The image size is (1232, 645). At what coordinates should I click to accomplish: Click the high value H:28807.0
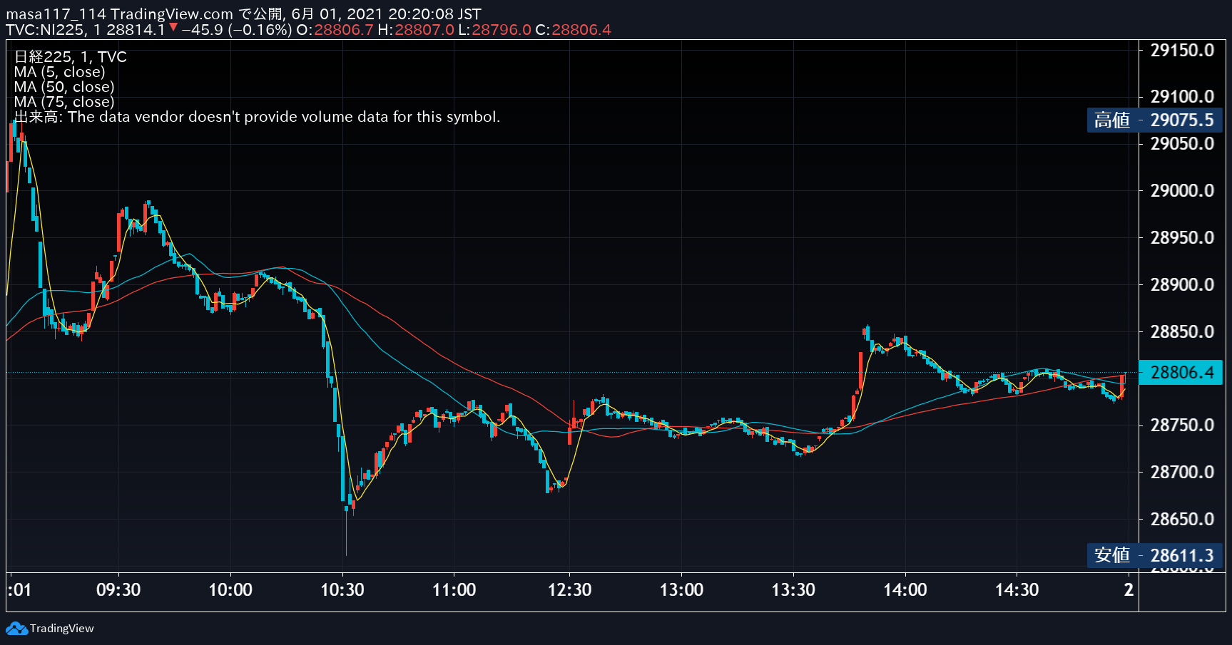[x=416, y=30]
